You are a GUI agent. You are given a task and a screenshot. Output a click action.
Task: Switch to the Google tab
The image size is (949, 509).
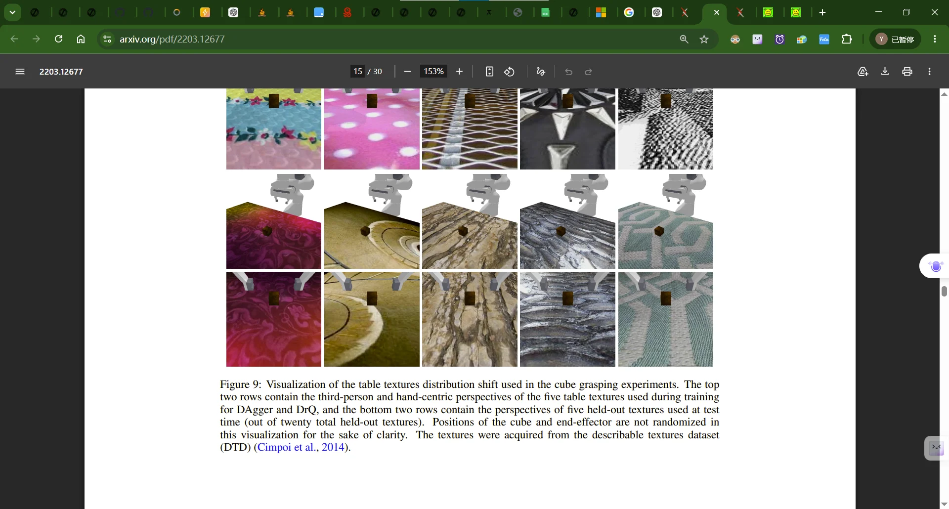click(629, 12)
